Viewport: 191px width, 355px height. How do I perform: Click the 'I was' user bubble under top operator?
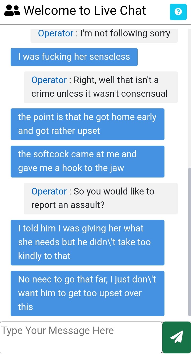point(74,57)
